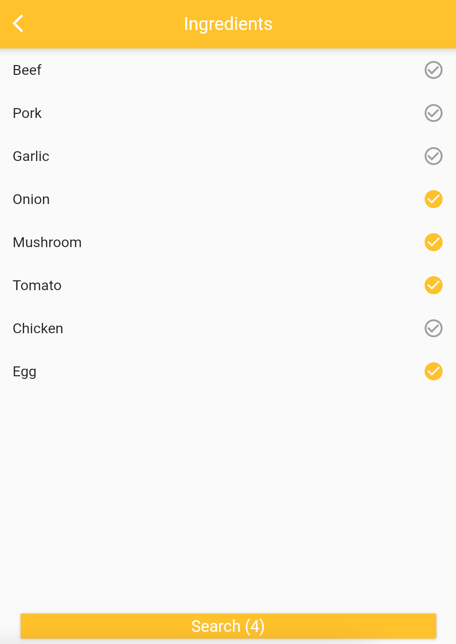Go back using the arrow icon

[x=18, y=24]
